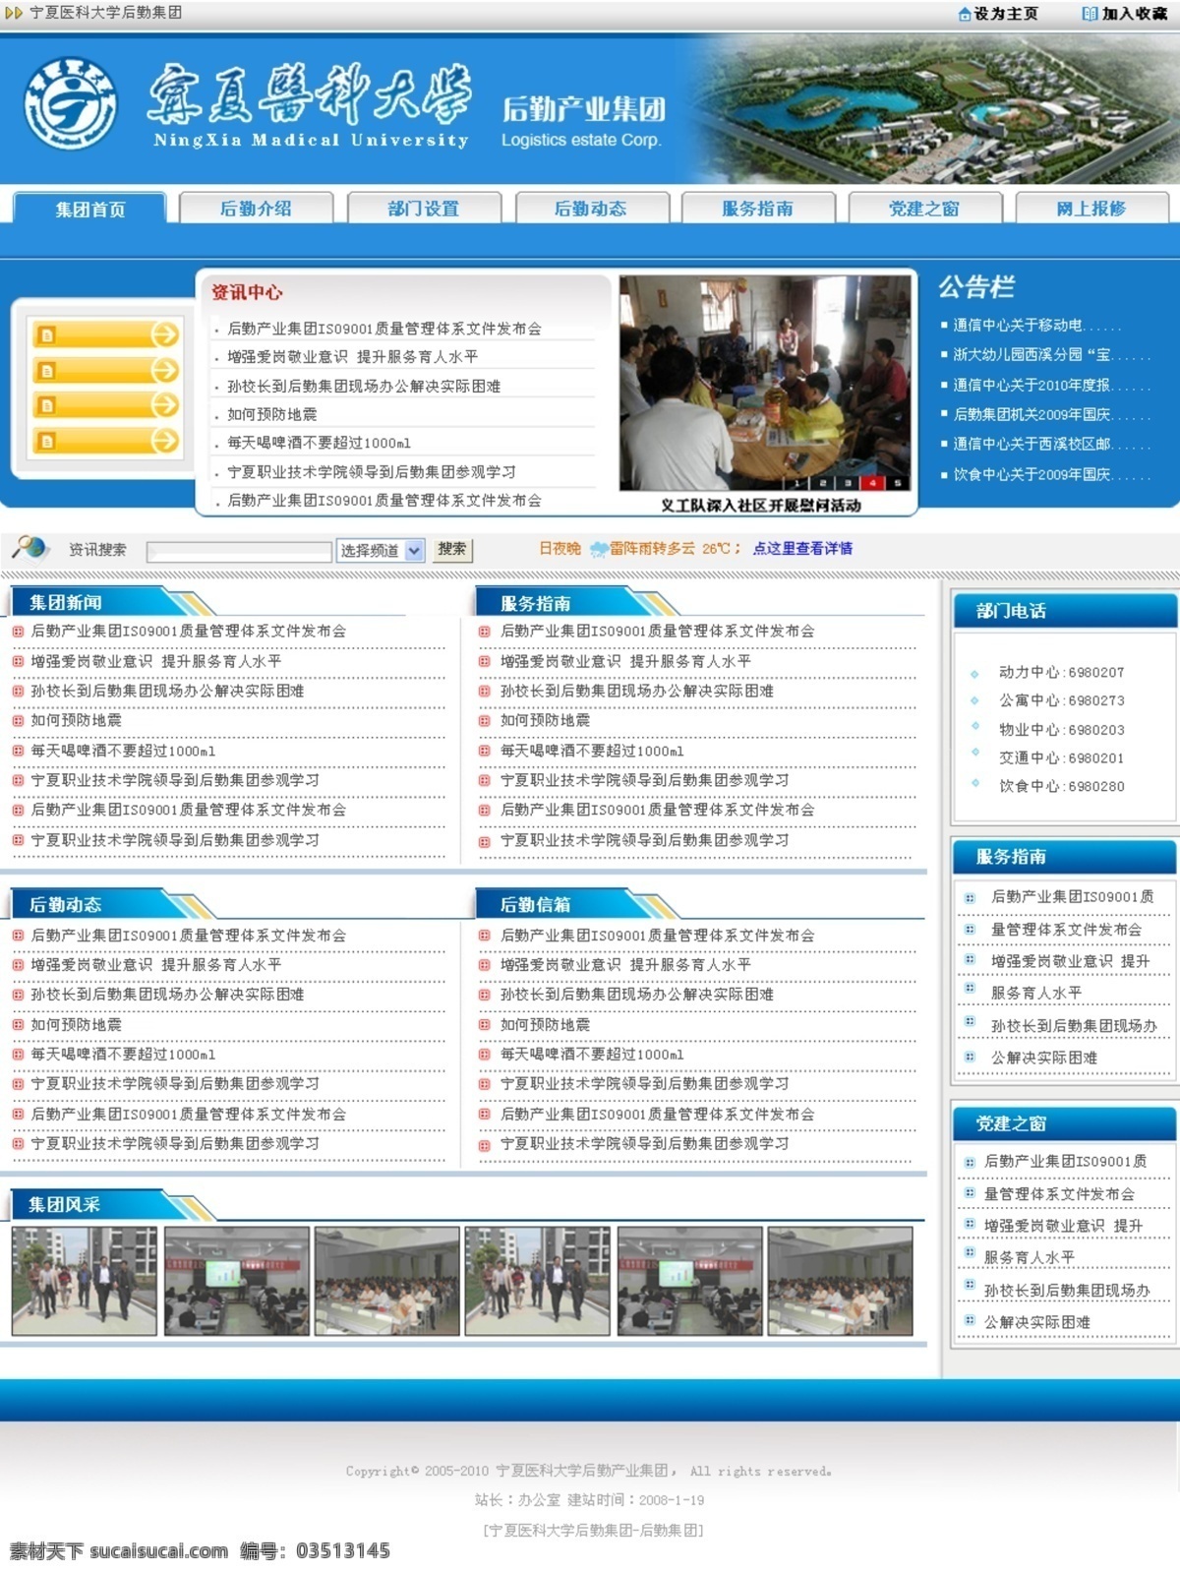Click the 集团新闻 section header
Screen dimensions: 1180x1574
[x=66, y=603]
